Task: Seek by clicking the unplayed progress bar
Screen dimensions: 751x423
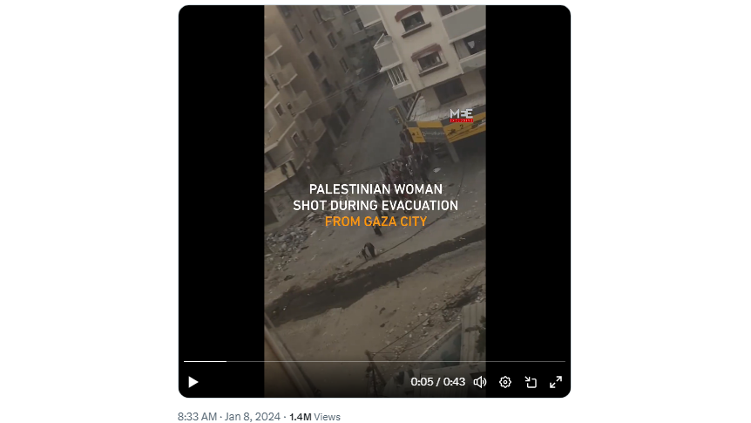Action: coord(396,361)
